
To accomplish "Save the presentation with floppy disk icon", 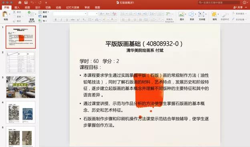I will 26,3.
